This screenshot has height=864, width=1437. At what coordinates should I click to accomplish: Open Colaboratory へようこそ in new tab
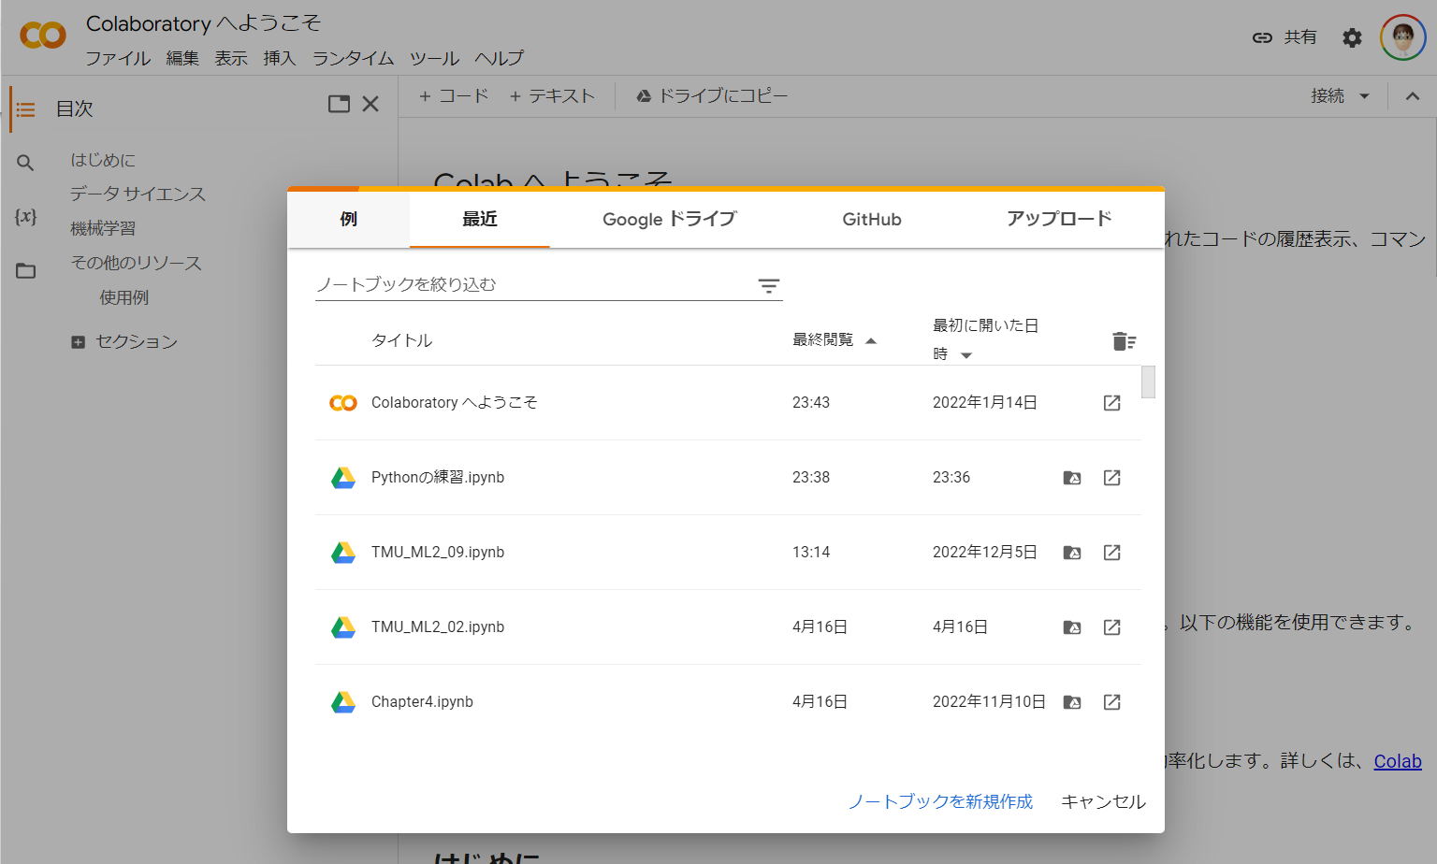pyautogui.click(x=1111, y=403)
